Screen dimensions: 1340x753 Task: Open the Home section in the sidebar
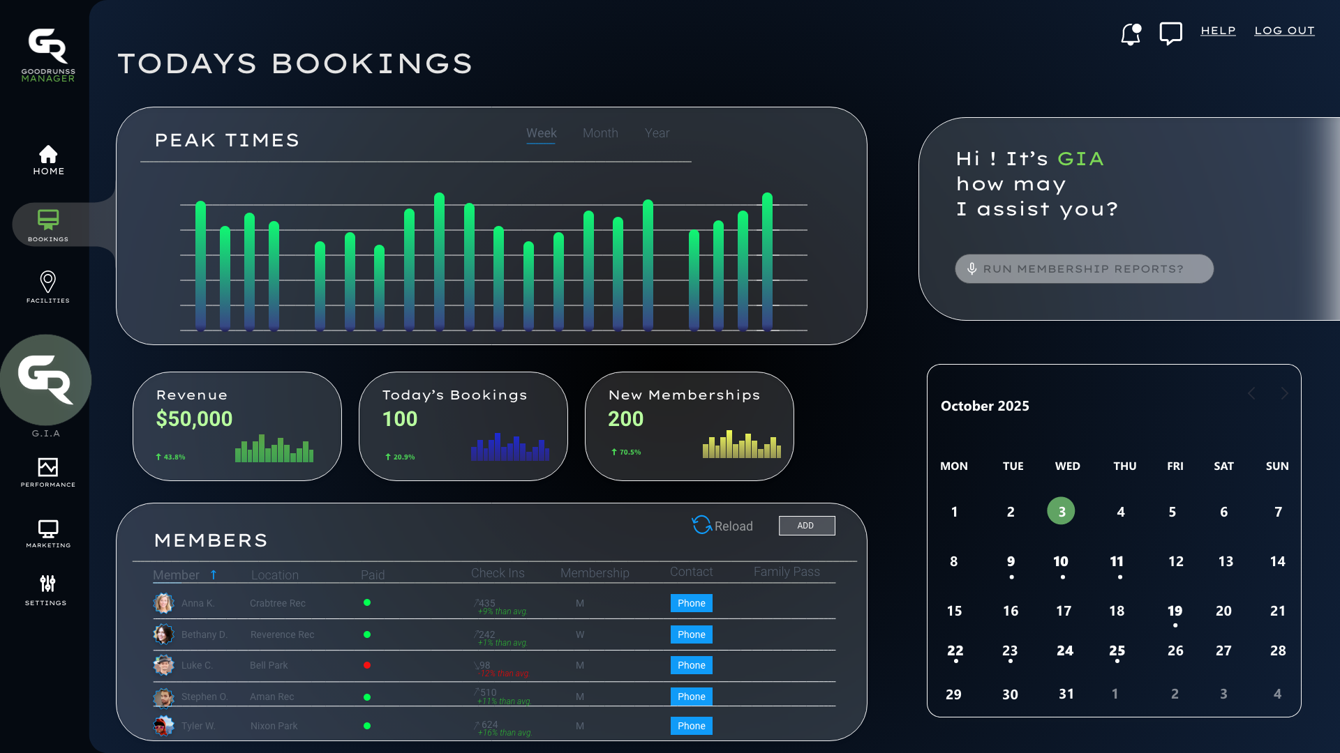(47, 160)
